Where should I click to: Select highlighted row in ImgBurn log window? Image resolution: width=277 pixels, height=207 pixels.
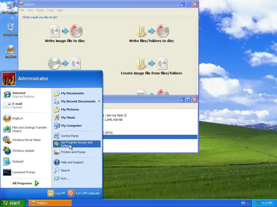click(x=150, y=137)
